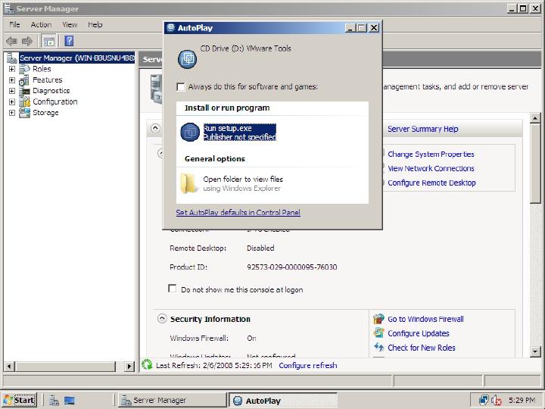
Task: Click the Diagnostics icon in tree
Action: [x=24, y=91]
